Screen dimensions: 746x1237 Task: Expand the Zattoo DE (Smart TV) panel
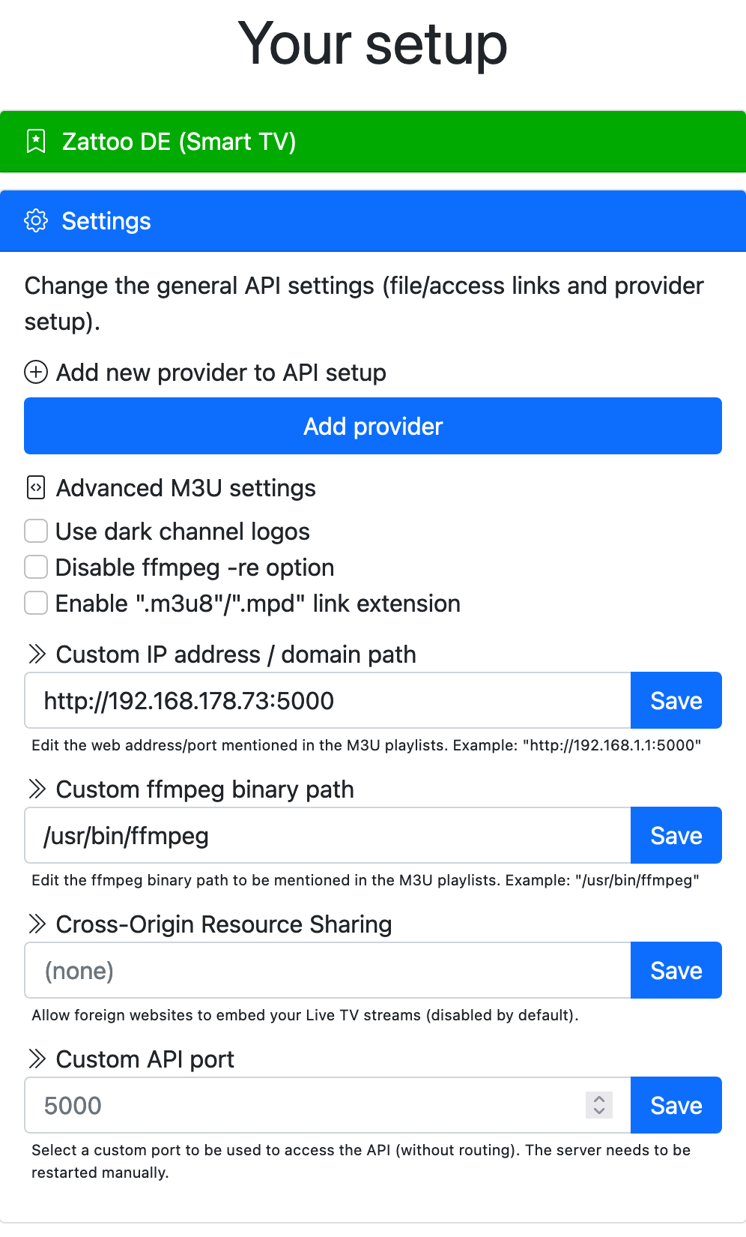(373, 142)
